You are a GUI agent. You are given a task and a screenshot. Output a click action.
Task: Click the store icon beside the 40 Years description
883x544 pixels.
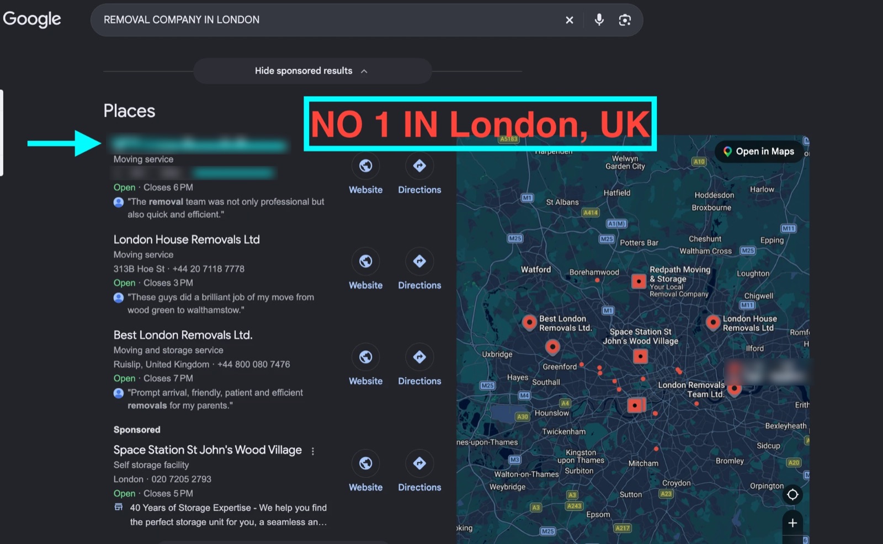point(119,507)
